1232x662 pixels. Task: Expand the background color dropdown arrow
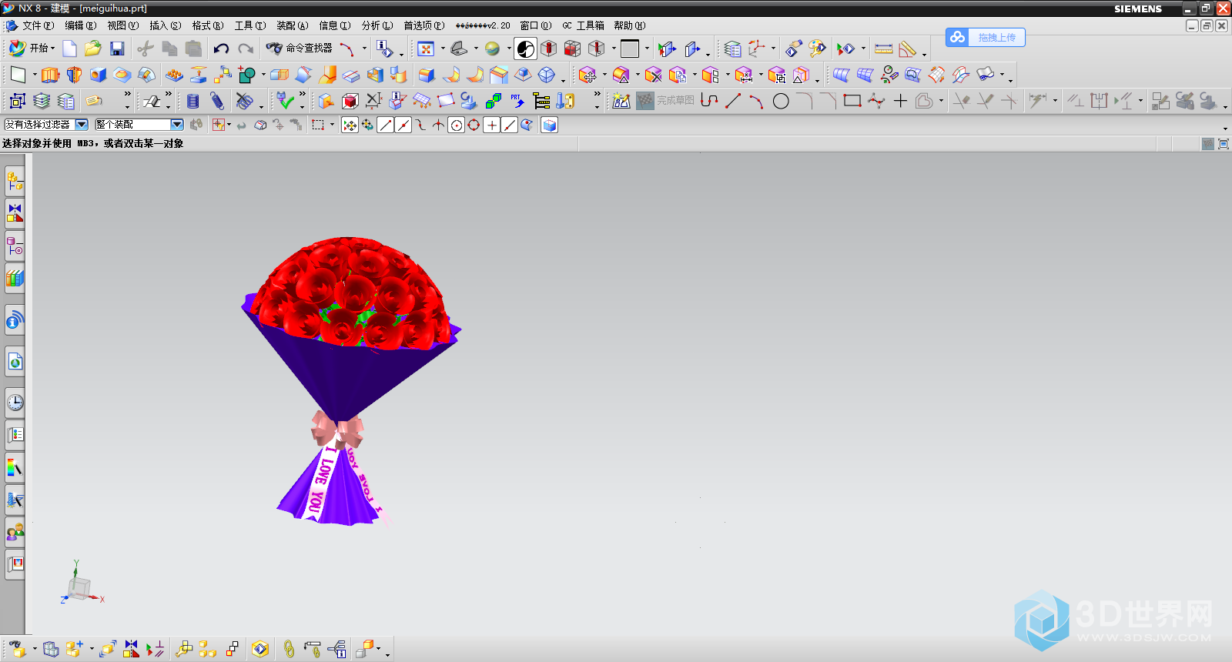(647, 48)
